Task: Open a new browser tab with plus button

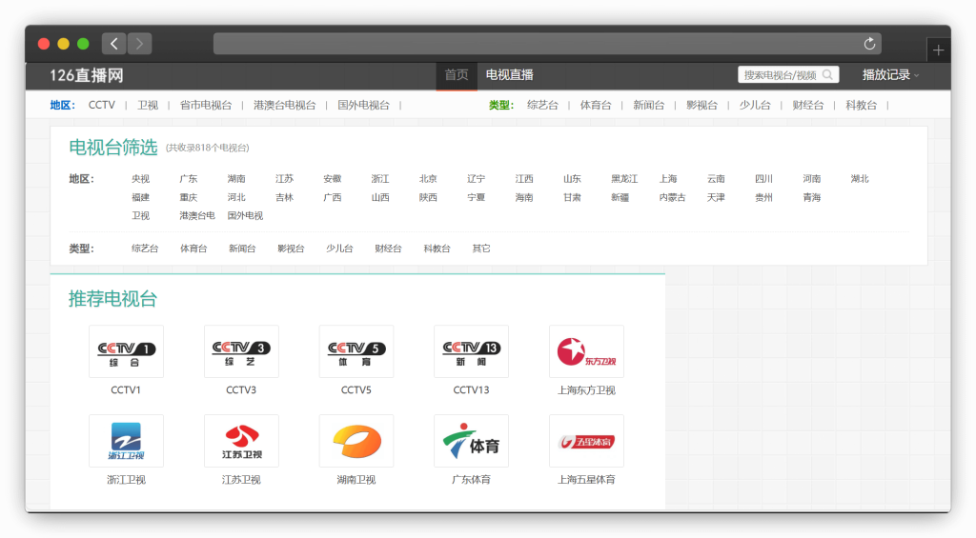Action: pos(938,50)
